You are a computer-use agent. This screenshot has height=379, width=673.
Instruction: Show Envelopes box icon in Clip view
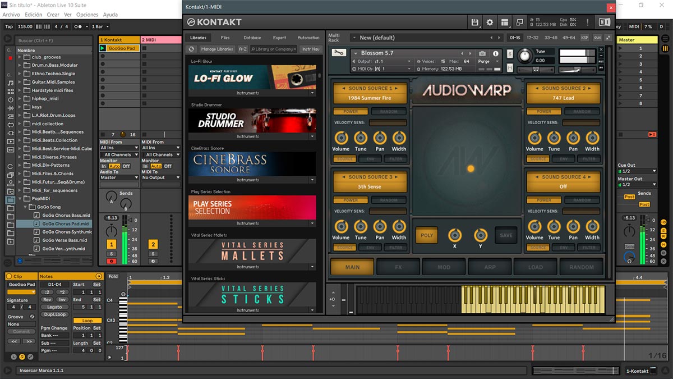(30, 357)
